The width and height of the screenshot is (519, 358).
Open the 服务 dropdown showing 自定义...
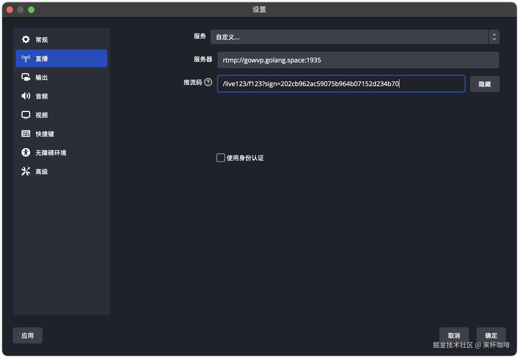349,37
